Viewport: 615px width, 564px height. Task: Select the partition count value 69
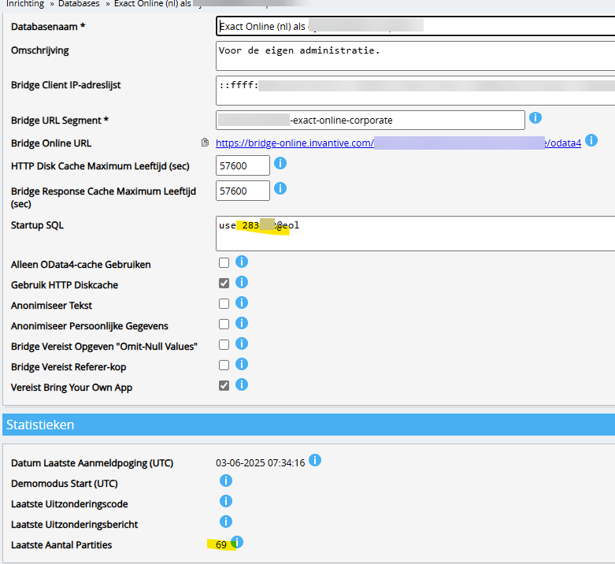(x=221, y=545)
